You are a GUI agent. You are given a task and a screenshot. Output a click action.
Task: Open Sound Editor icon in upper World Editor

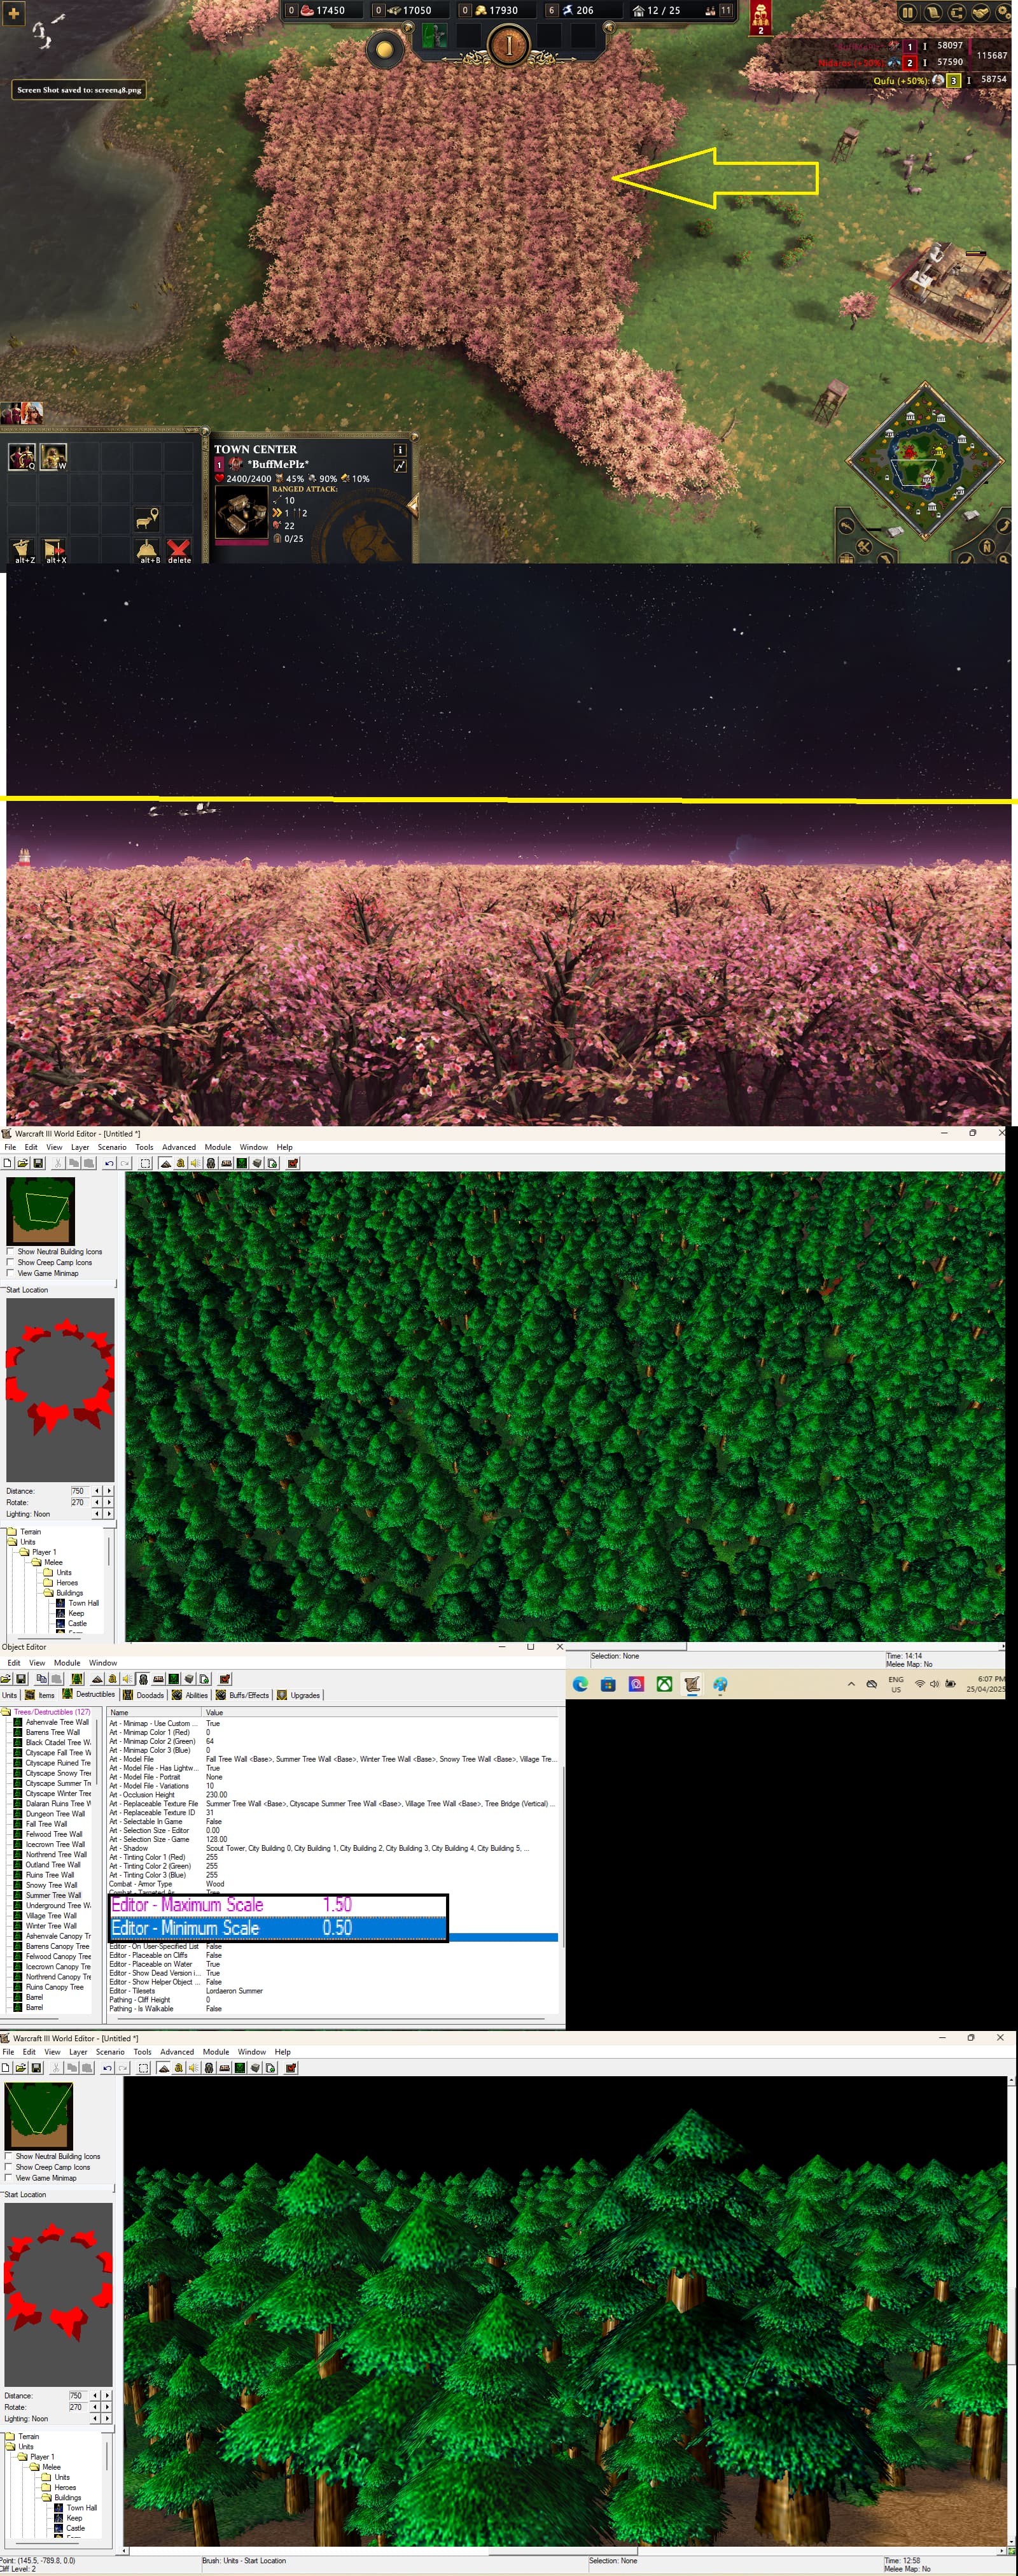click(x=196, y=1163)
